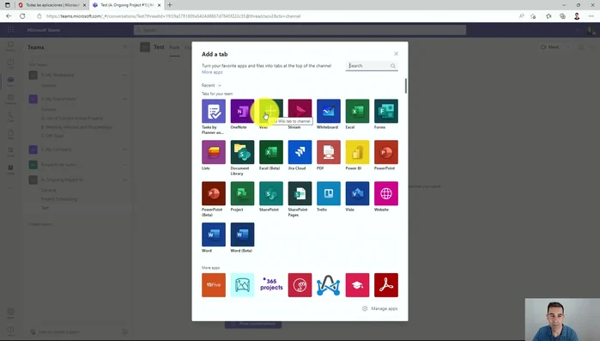Add the Tasks by Planner app tab
This screenshot has height=341, width=600.
pos(214,111)
